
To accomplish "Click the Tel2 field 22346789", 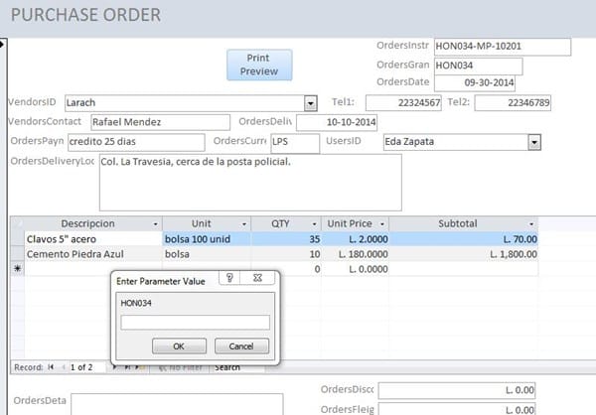I will pyautogui.click(x=513, y=102).
